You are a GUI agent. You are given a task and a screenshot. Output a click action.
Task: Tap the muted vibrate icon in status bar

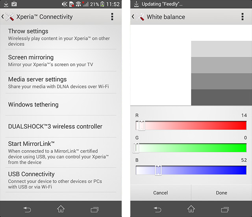point(65,4)
